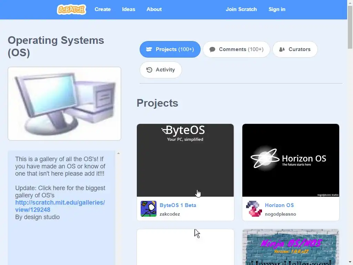Viewport: 353px width, 265px height.
Task: Open the blank white project thumbnail
Action: [185, 247]
